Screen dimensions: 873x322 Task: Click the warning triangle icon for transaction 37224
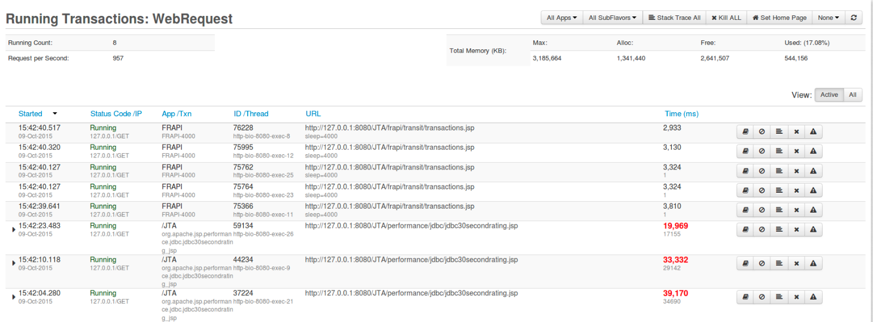click(x=813, y=297)
